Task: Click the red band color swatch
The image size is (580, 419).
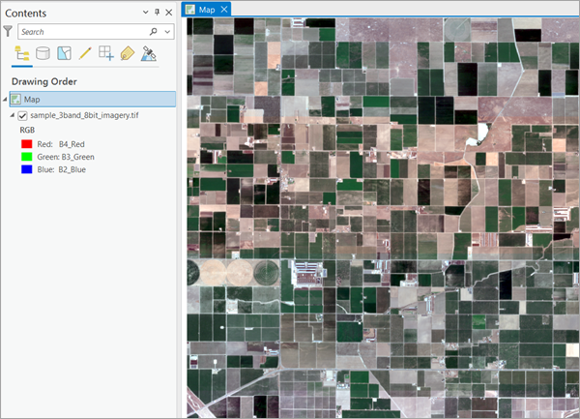Action: click(26, 144)
